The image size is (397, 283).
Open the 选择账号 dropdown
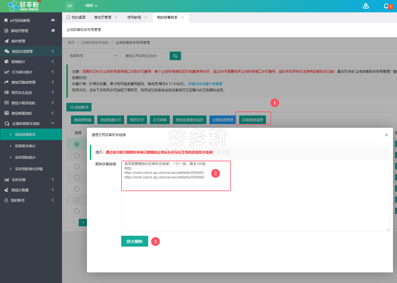coord(93,56)
